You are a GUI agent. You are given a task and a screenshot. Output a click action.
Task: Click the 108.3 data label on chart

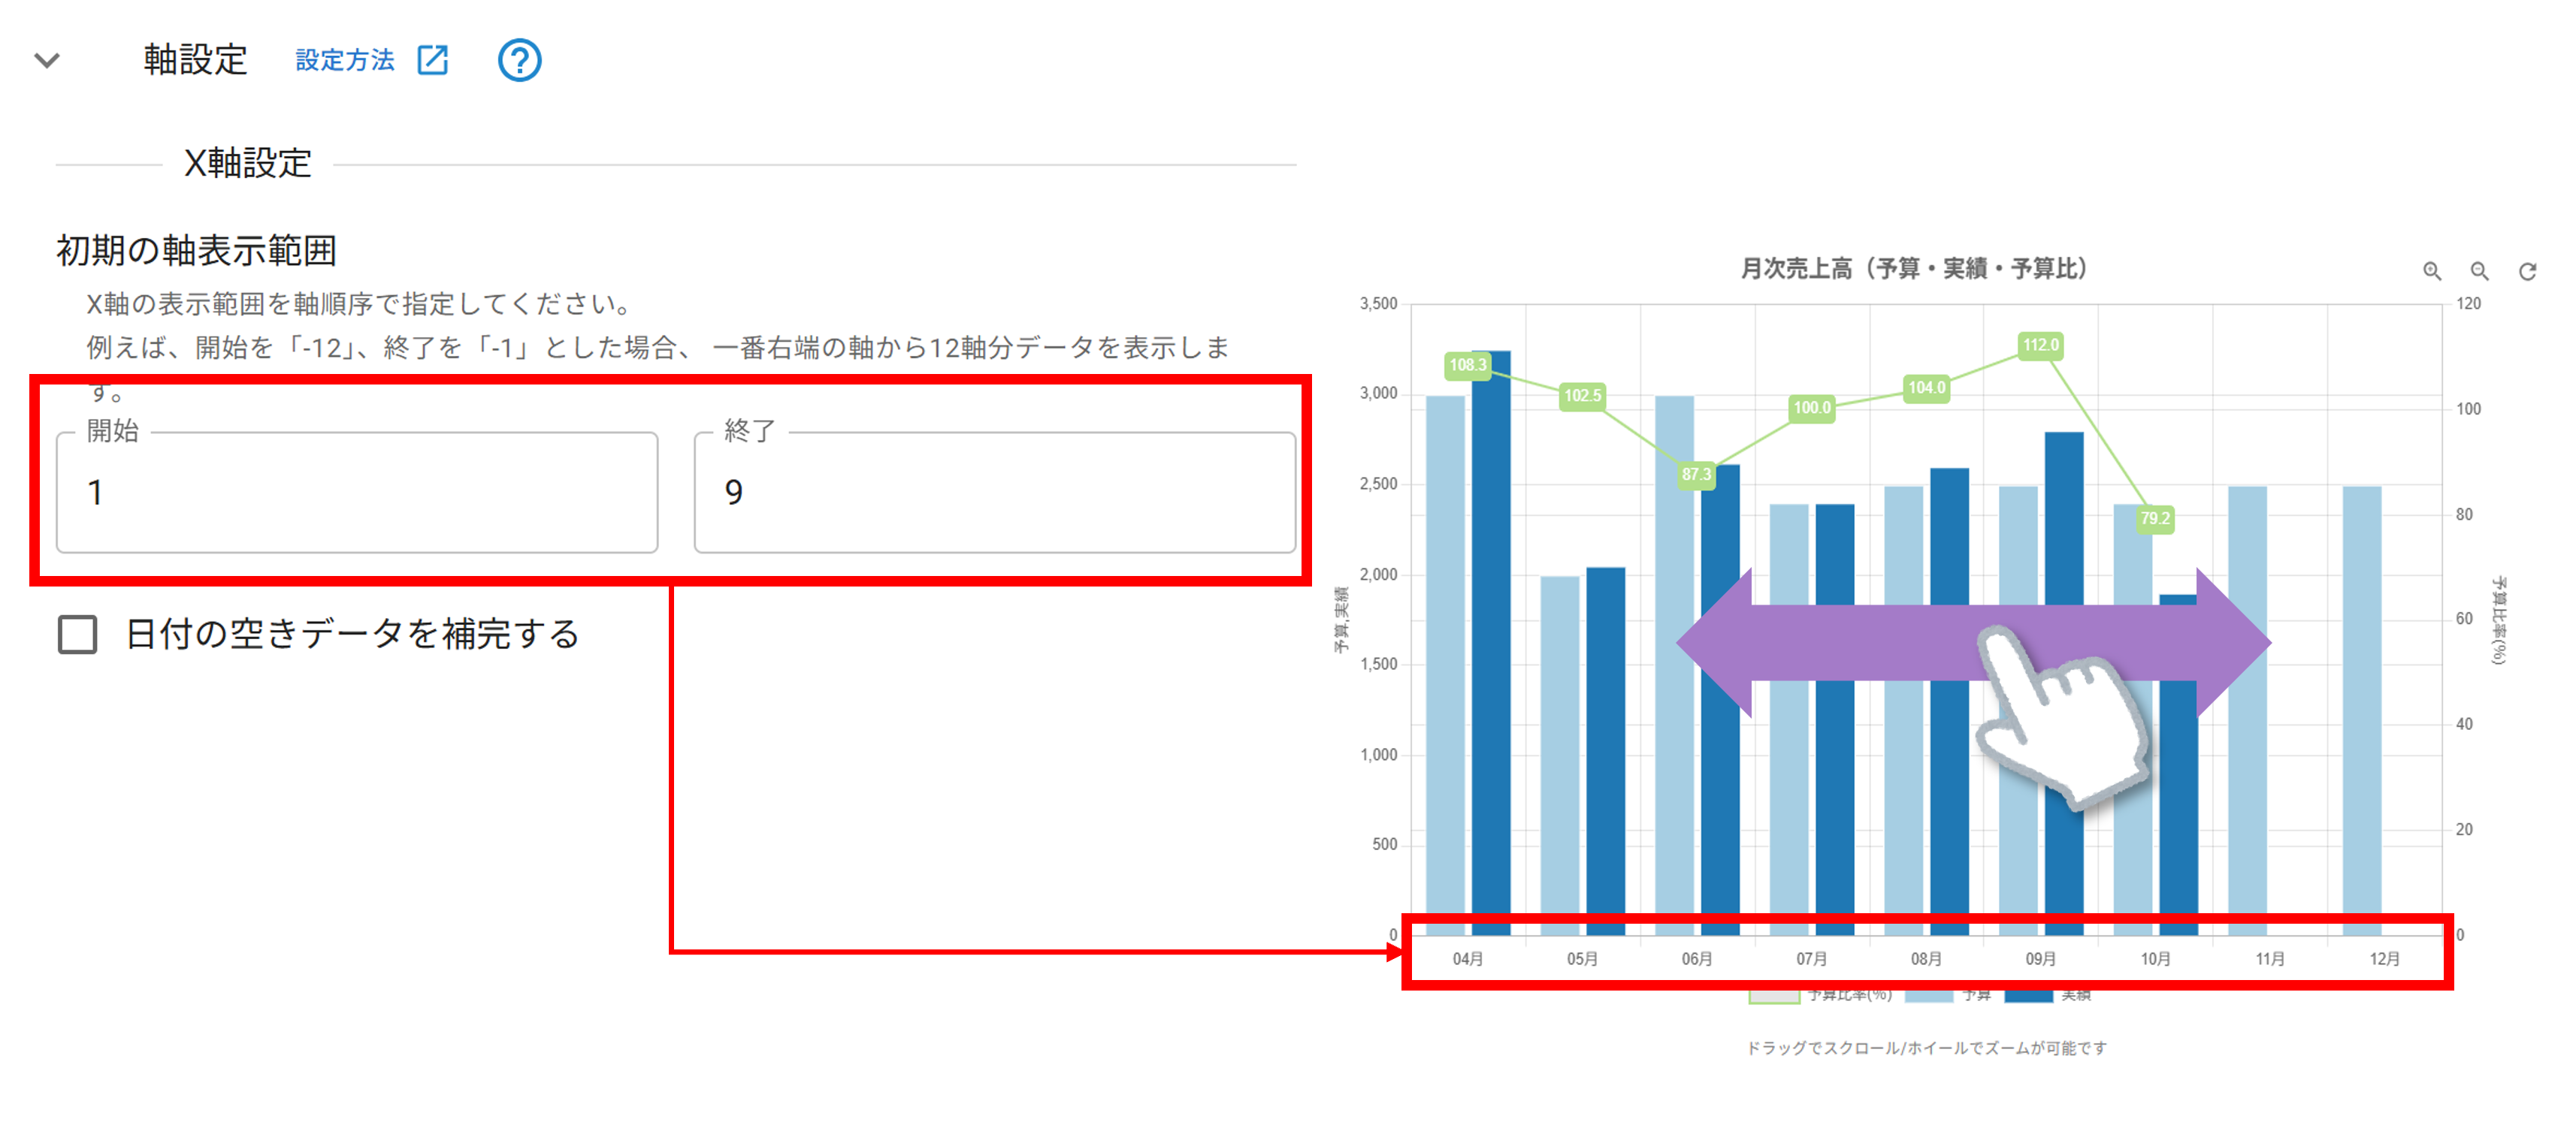(1467, 365)
